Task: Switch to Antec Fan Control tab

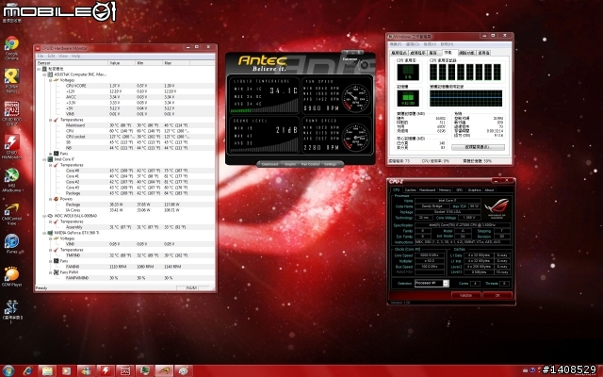Action: click(310, 164)
